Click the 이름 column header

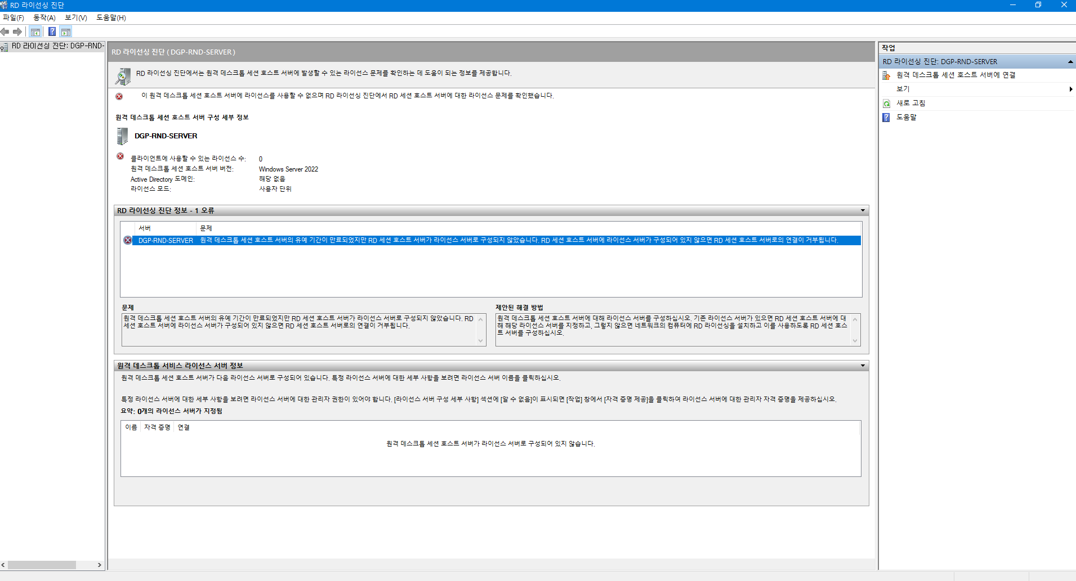pos(131,427)
